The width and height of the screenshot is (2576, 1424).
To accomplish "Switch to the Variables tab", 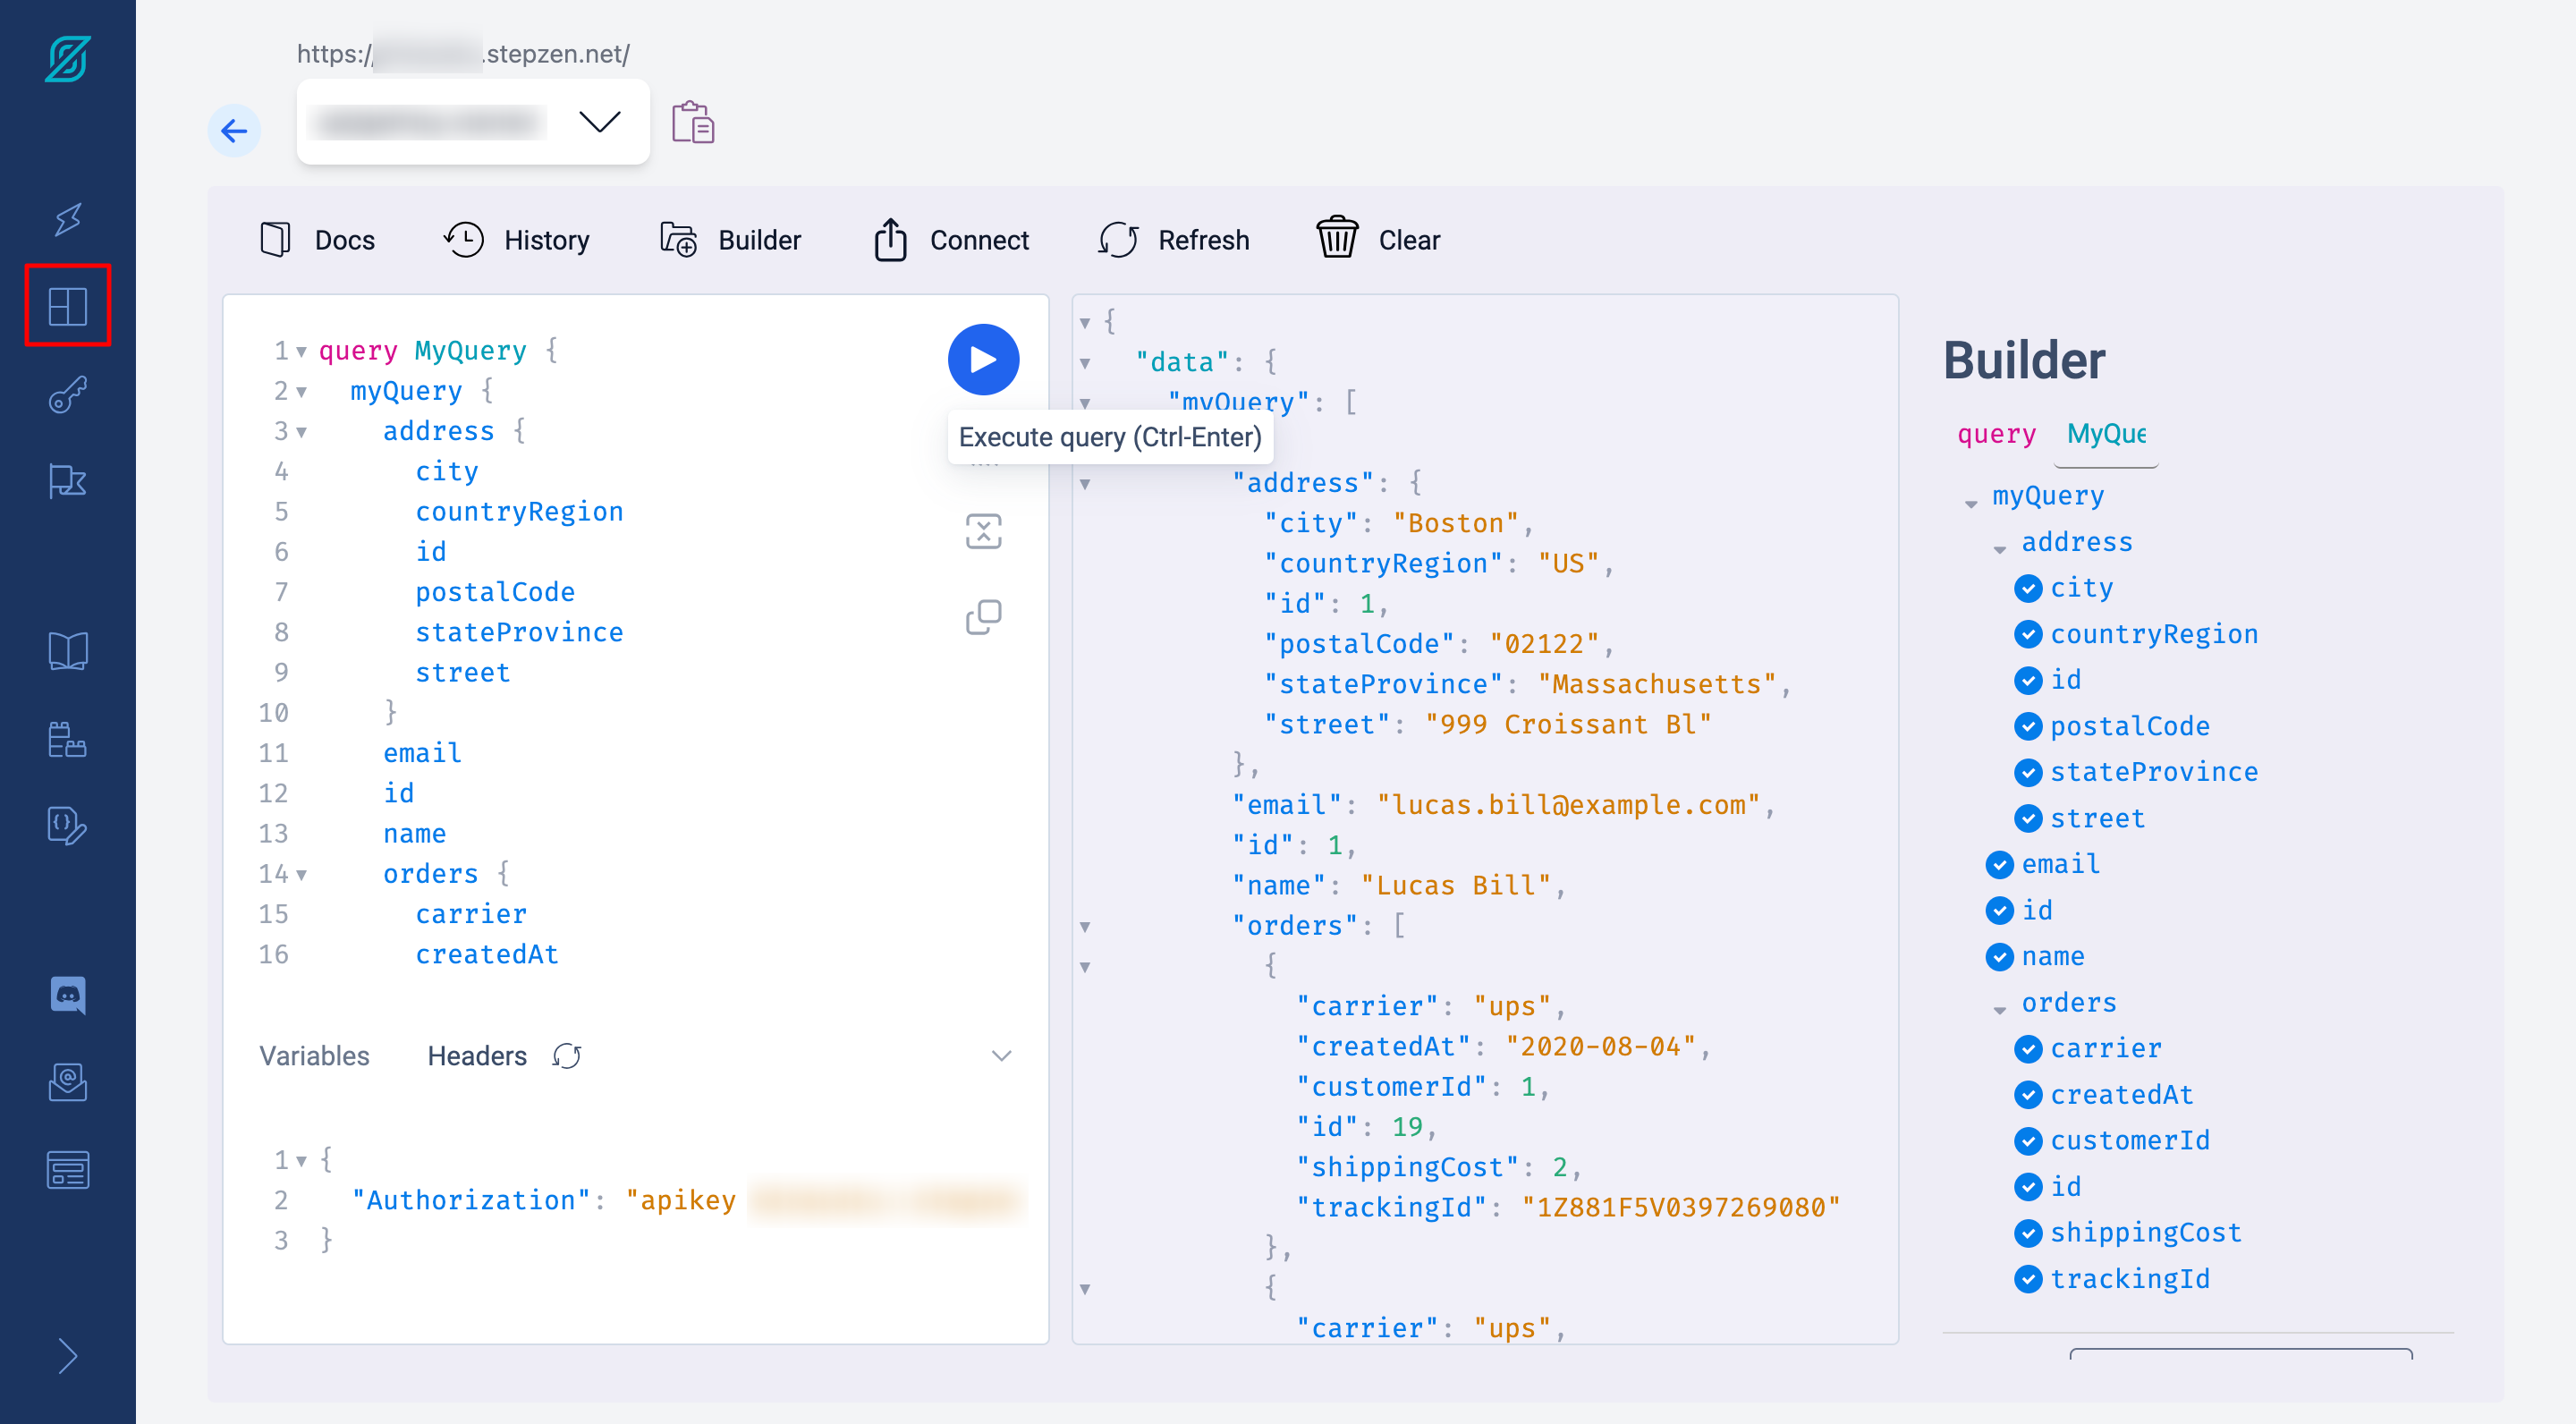I will 314,1056.
